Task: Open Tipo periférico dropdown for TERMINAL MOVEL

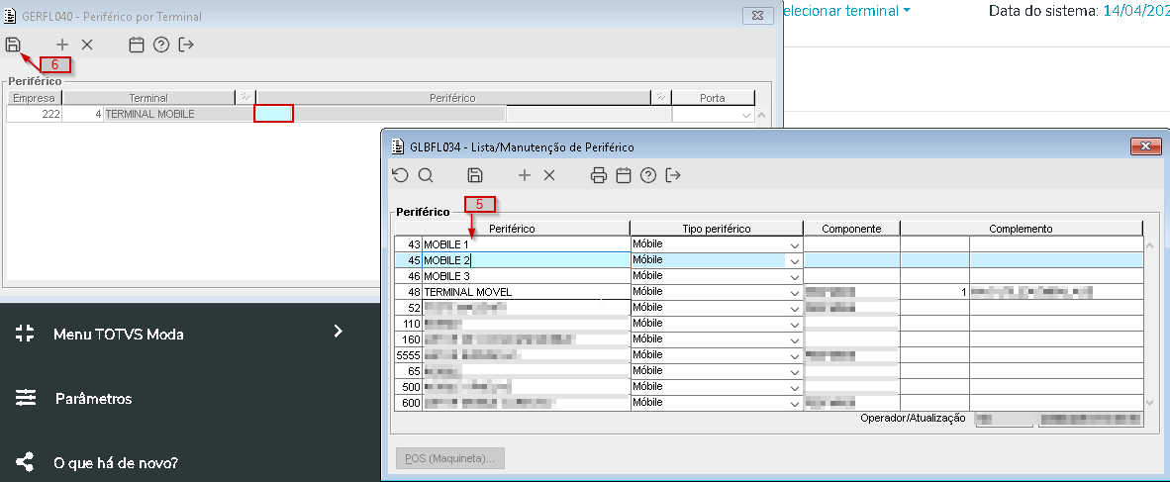Action: [795, 293]
